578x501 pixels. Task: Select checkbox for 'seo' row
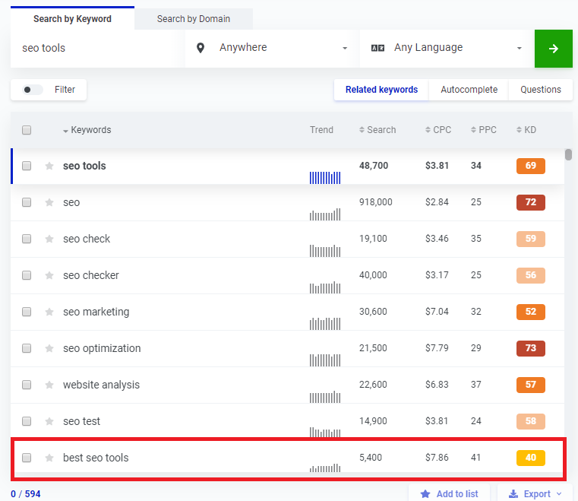(27, 202)
